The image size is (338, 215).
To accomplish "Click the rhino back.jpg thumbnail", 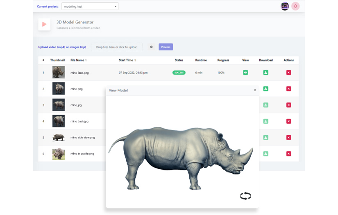I will pyautogui.click(x=59, y=121).
